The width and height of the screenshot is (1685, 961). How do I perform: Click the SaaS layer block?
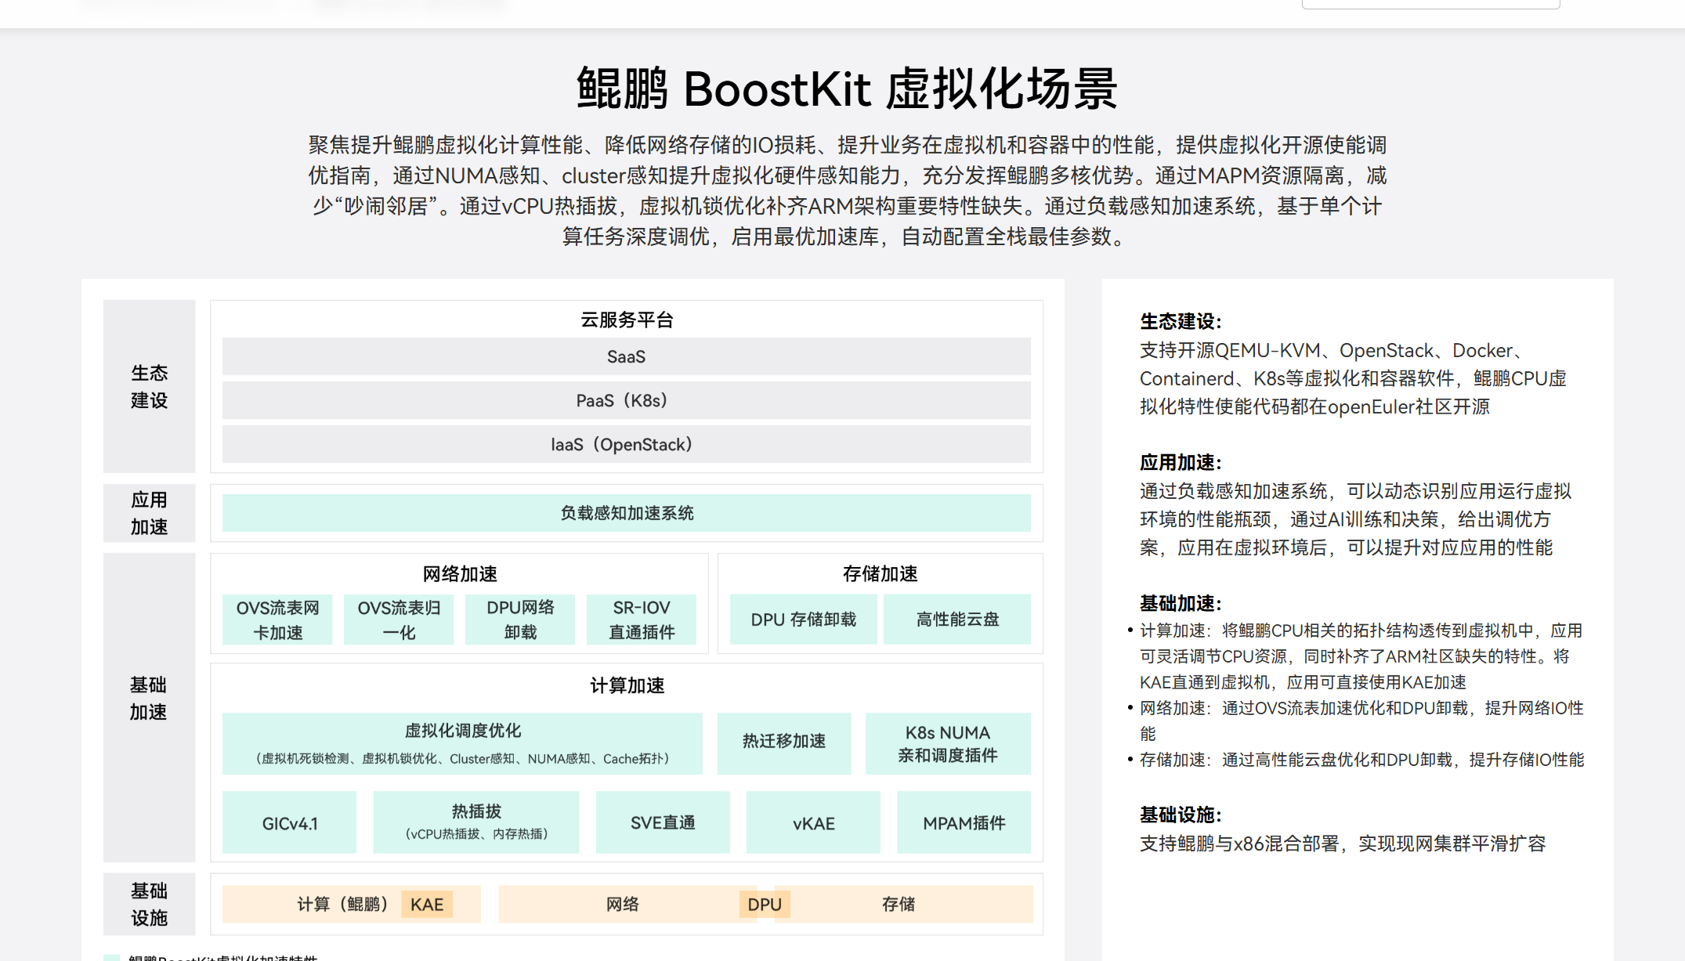(626, 357)
